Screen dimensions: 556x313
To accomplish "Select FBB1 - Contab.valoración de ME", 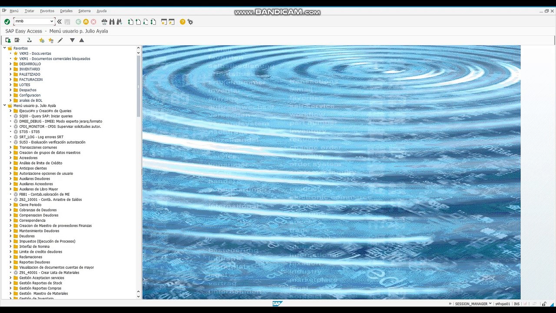I will pyautogui.click(x=44, y=194).
